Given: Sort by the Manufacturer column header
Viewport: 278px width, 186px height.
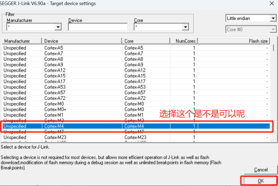Looking at the screenshot, I should click(22, 41).
